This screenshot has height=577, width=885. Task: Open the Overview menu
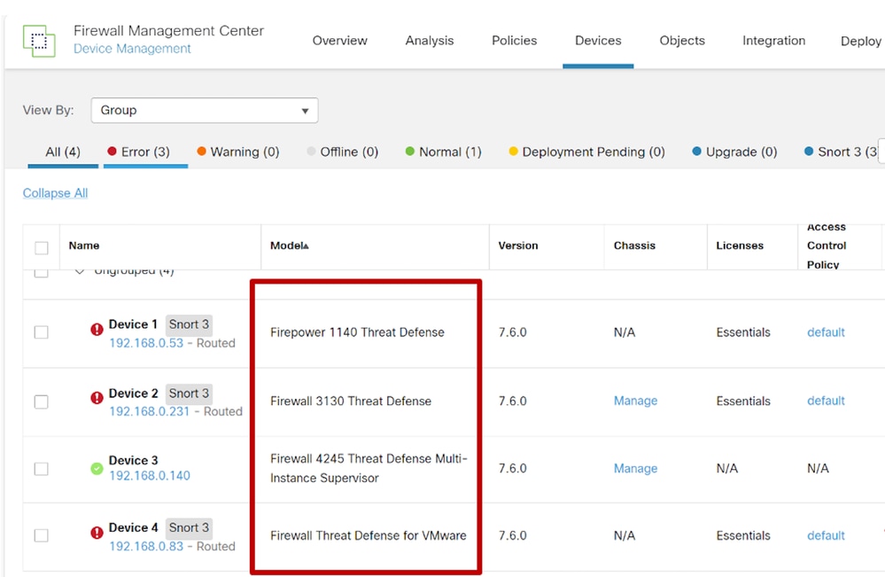point(340,41)
